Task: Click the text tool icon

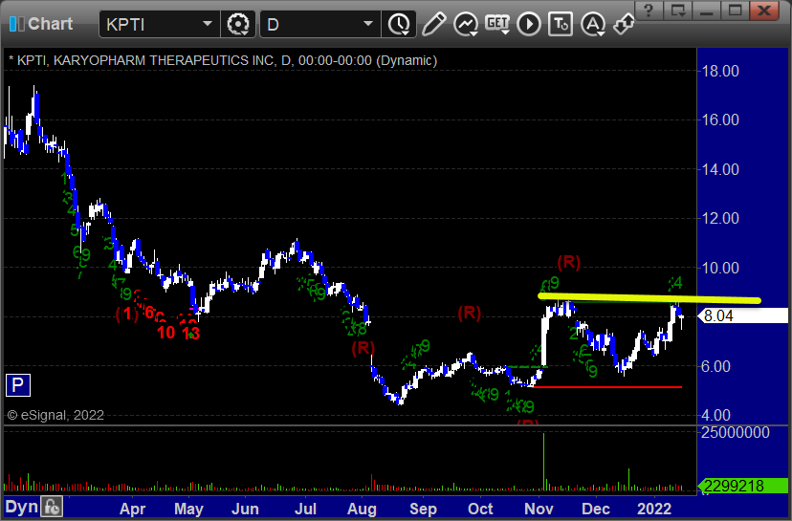Action: [x=561, y=24]
